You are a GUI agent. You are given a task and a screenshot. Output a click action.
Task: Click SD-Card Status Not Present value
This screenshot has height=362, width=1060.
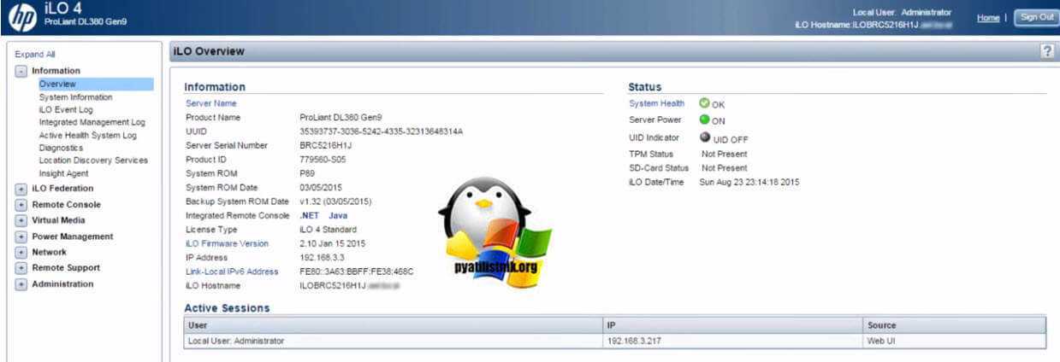pos(724,168)
